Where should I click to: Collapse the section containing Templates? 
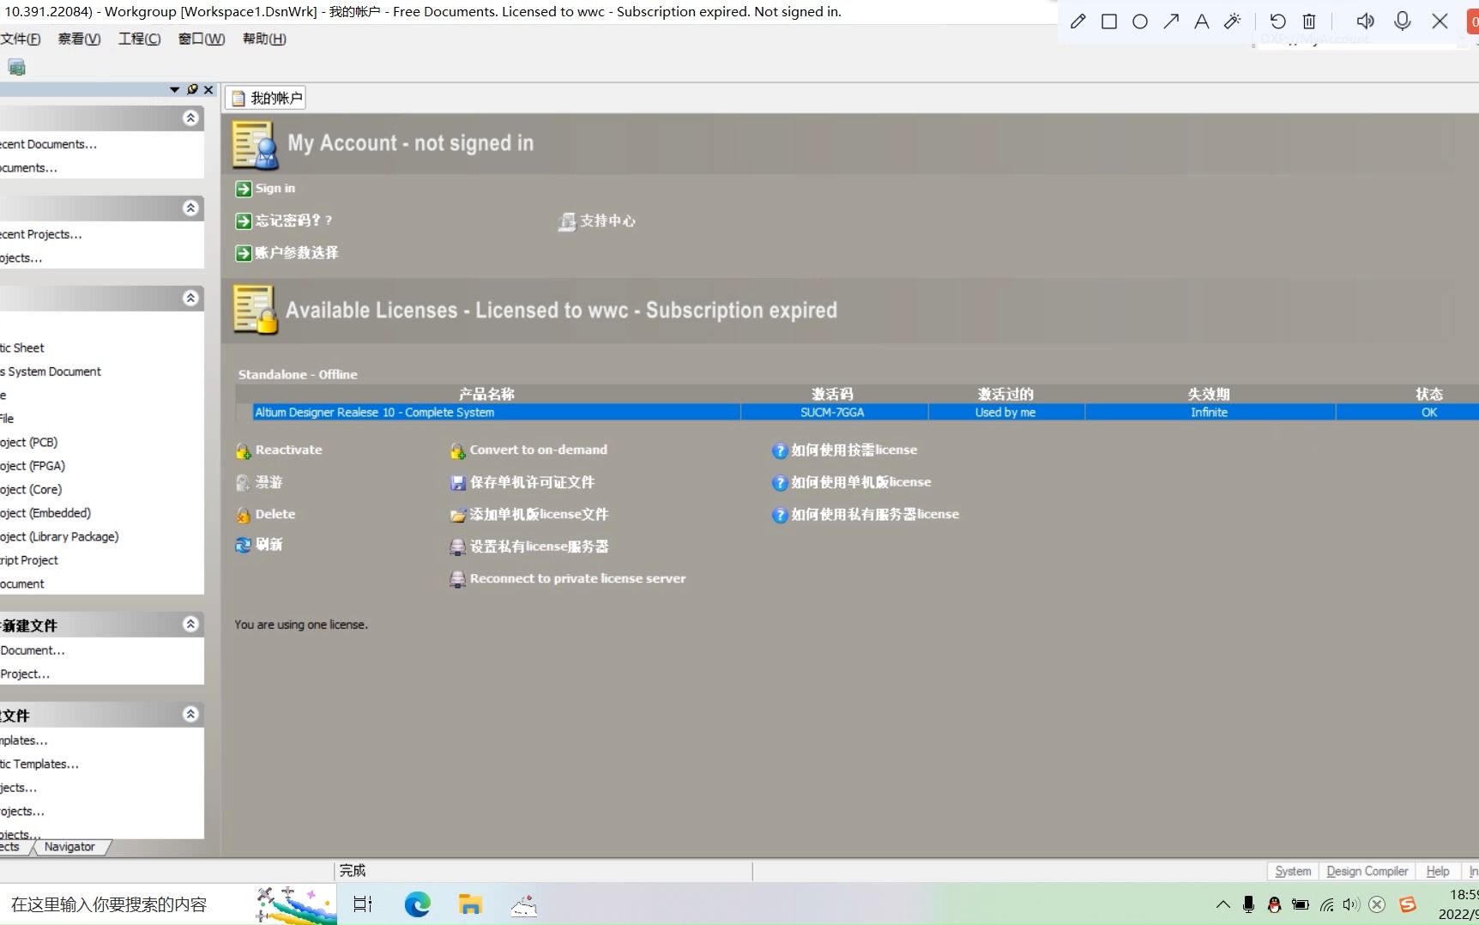[x=190, y=715]
